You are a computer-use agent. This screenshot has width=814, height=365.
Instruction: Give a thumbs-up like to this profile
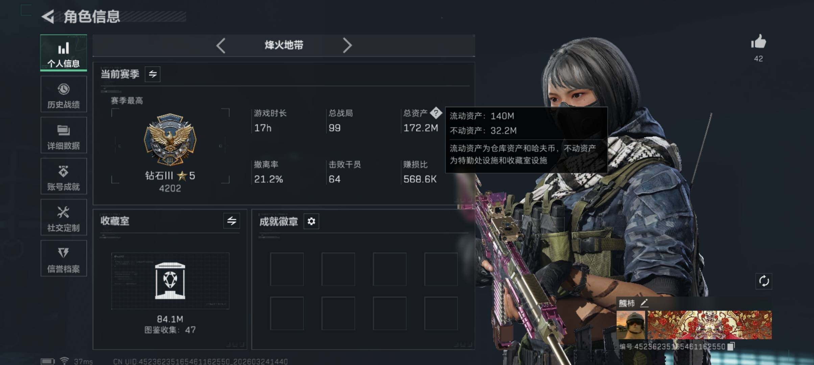[x=758, y=42]
